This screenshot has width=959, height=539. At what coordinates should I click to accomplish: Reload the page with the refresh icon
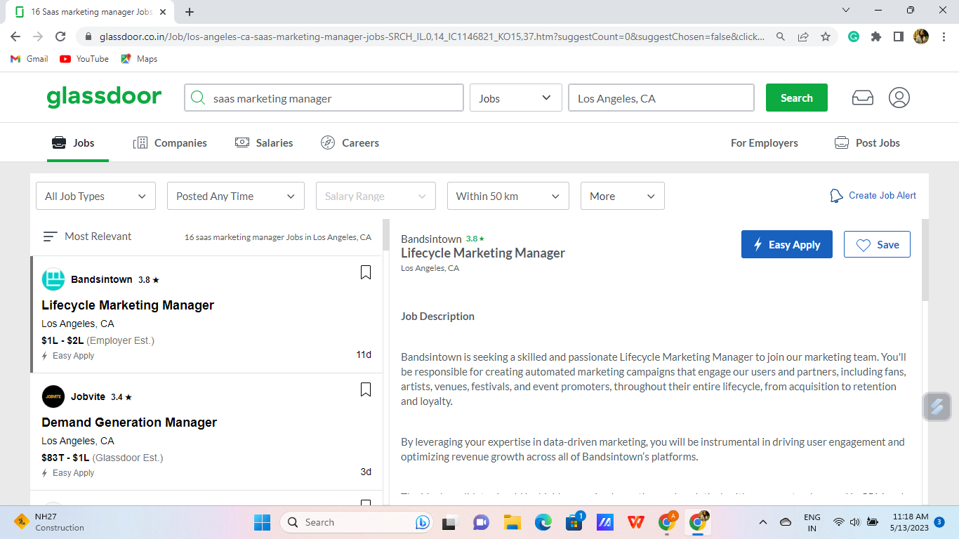tap(60, 36)
